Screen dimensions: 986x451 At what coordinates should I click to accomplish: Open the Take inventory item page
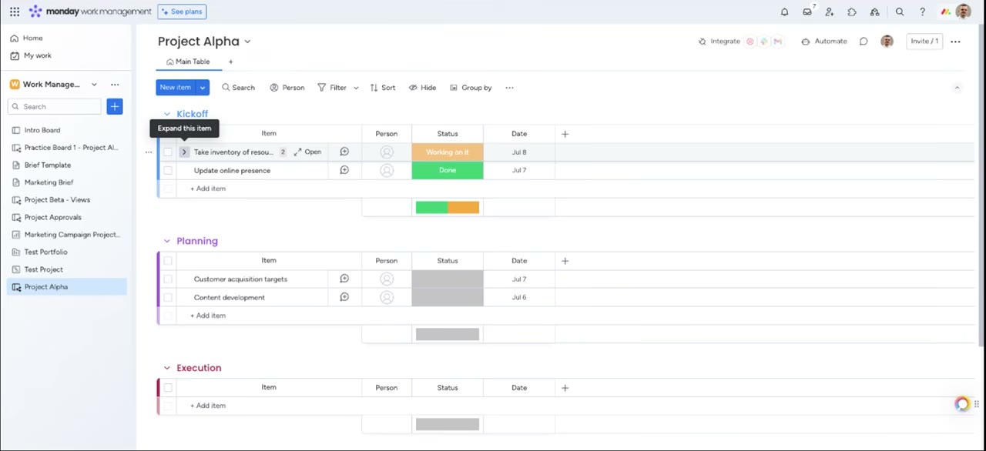point(307,152)
